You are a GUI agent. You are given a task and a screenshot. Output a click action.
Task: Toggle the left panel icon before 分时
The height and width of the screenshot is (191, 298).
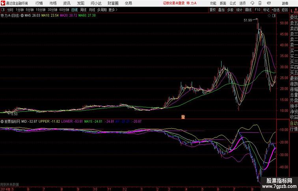[x=3, y=10]
